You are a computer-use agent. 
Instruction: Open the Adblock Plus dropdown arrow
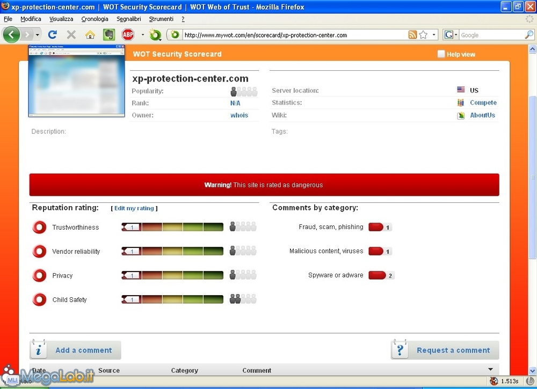point(142,35)
